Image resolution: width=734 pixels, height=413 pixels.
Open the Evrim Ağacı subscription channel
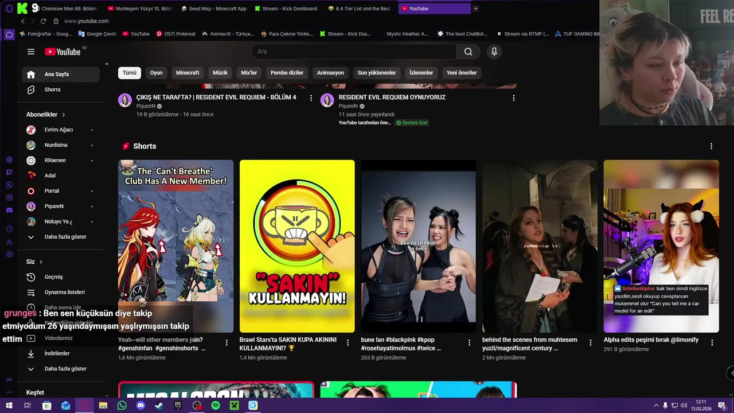point(61,130)
